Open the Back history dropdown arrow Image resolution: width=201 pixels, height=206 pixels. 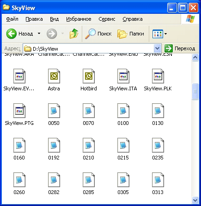(39, 33)
